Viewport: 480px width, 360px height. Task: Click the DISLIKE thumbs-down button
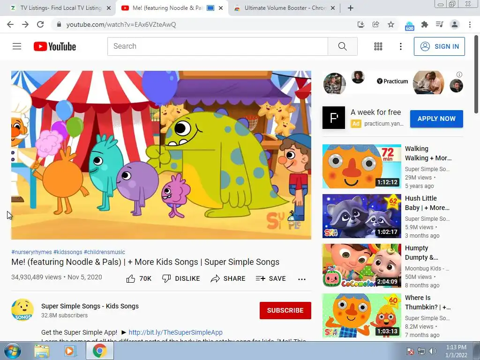[x=181, y=278]
